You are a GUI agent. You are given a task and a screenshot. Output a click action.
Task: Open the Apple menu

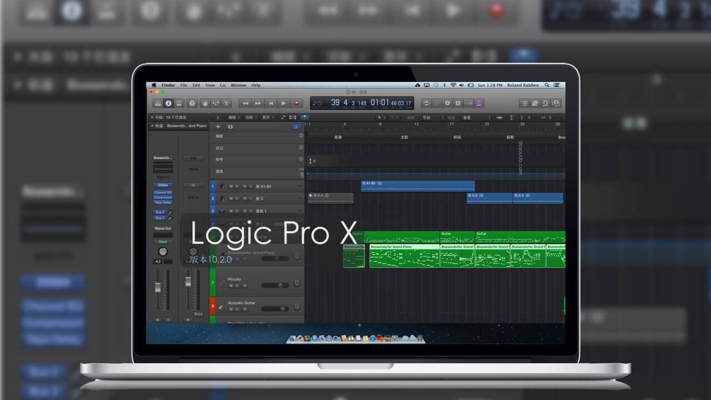tap(154, 85)
